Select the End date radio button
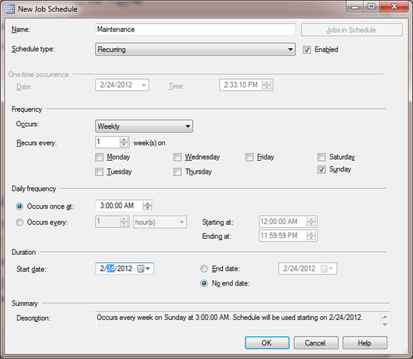The width and height of the screenshot is (413, 359). pos(204,269)
